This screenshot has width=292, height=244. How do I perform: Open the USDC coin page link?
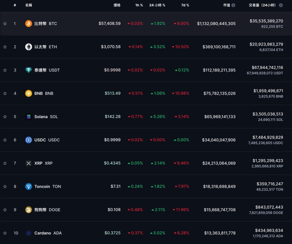click(x=47, y=140)
